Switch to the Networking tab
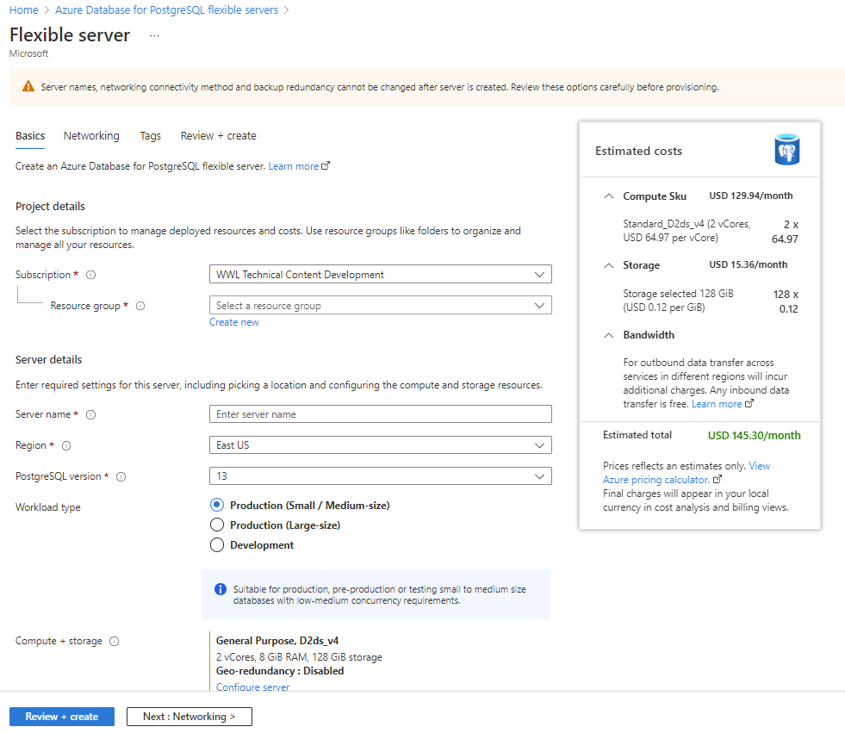Image resolution: width=845 pixels, height=733 pixels. point(91,136)
